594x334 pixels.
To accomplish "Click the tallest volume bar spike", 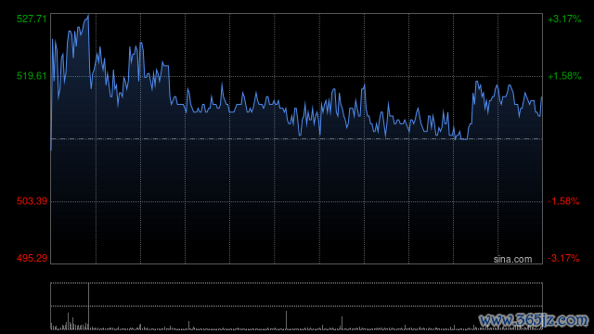I will click(89, 306).
